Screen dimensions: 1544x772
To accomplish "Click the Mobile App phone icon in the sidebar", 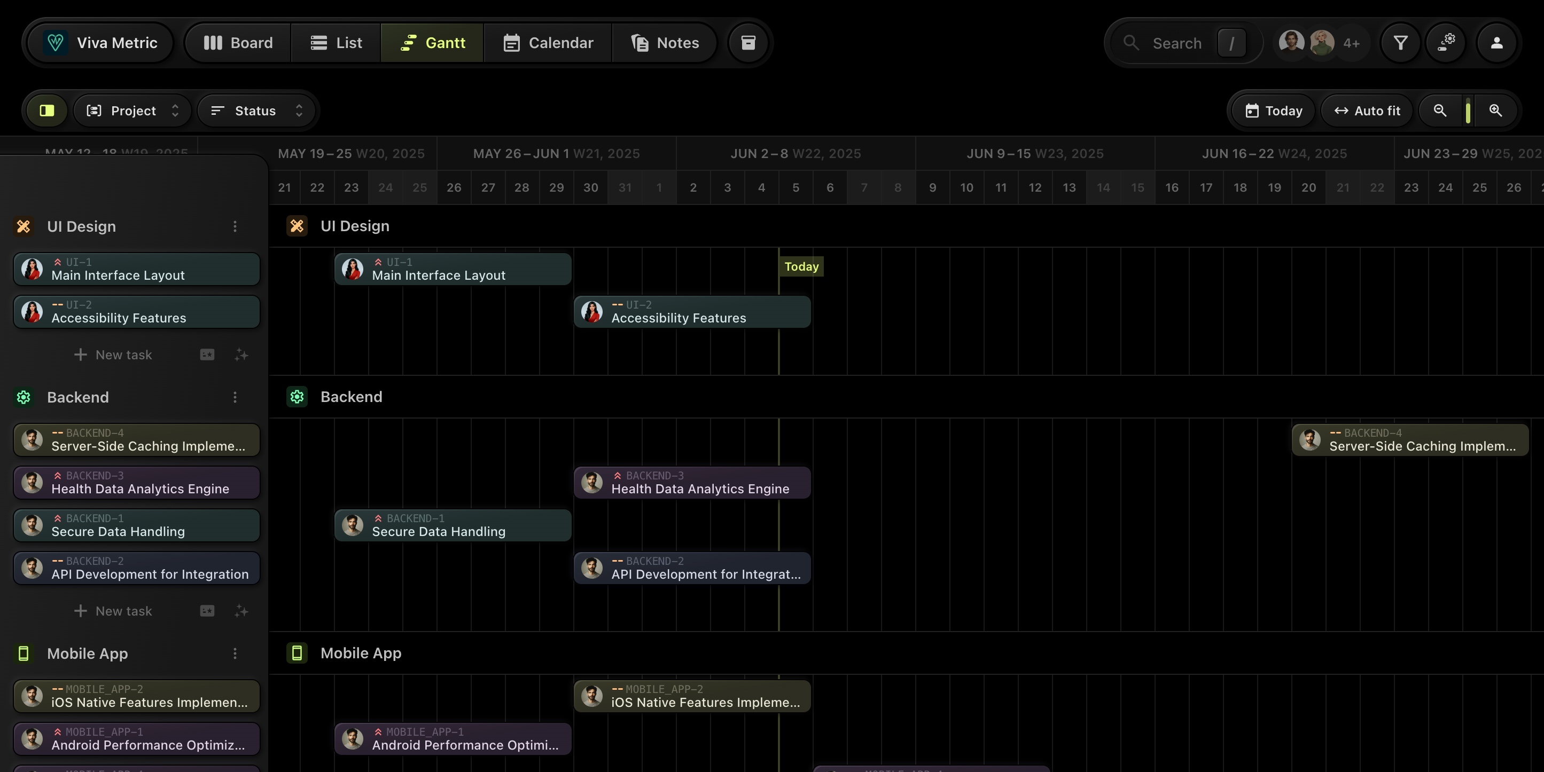I will (24, 653).
